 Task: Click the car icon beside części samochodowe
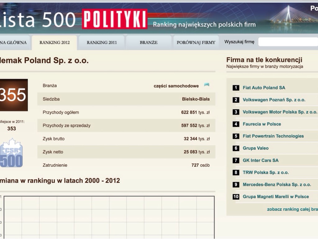click(207, 85)
